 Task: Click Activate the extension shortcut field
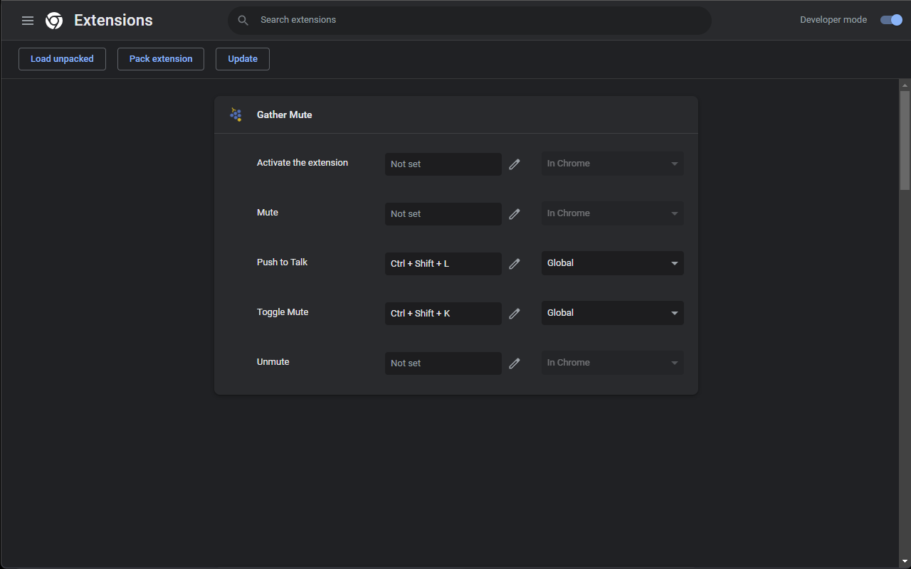click(443, 164)
